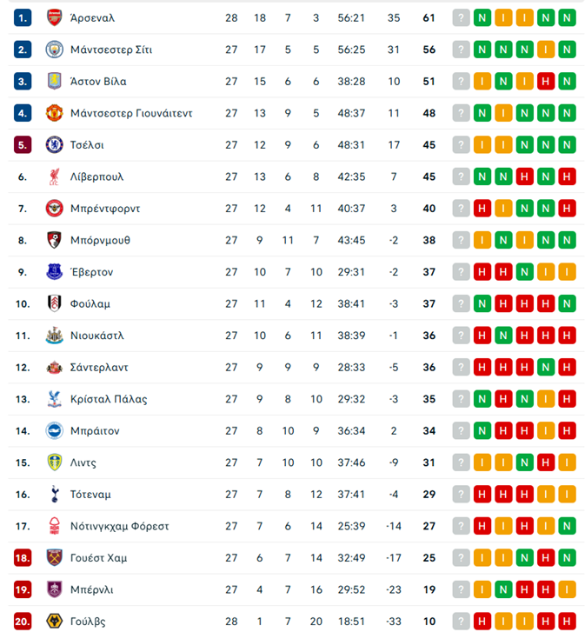Open the Κρίσταλ Πάλας team name
This screenshot has width=585, height=632.
point(109,399)
